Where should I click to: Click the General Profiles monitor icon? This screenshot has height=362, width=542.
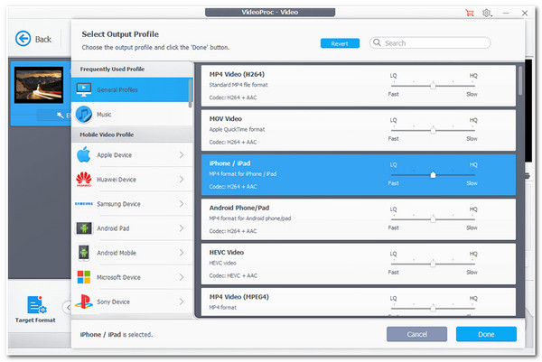coord(84,89)
